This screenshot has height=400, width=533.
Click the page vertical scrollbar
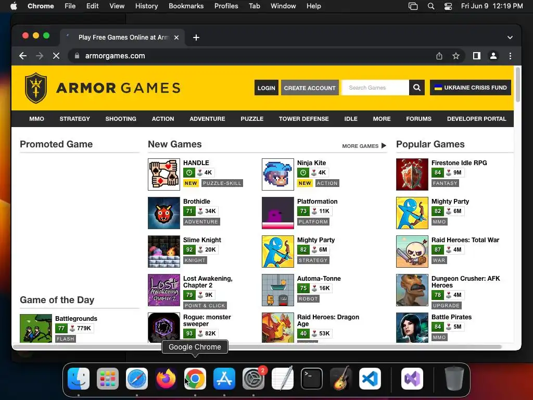point(518,85)
